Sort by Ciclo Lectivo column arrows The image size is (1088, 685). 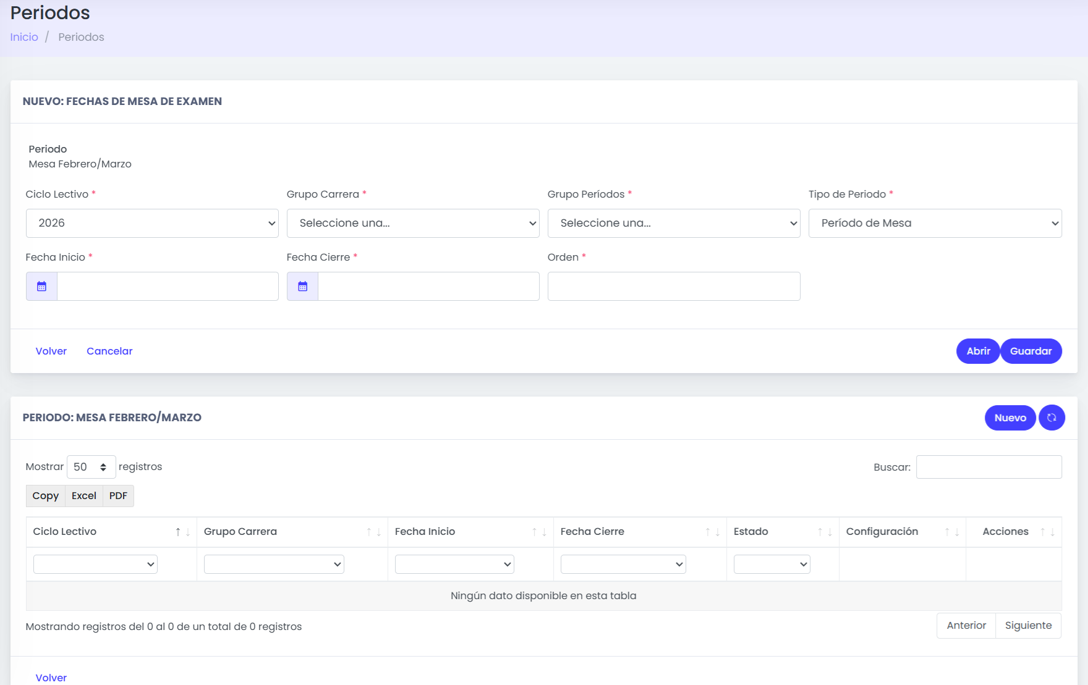[x=182, y=532]
